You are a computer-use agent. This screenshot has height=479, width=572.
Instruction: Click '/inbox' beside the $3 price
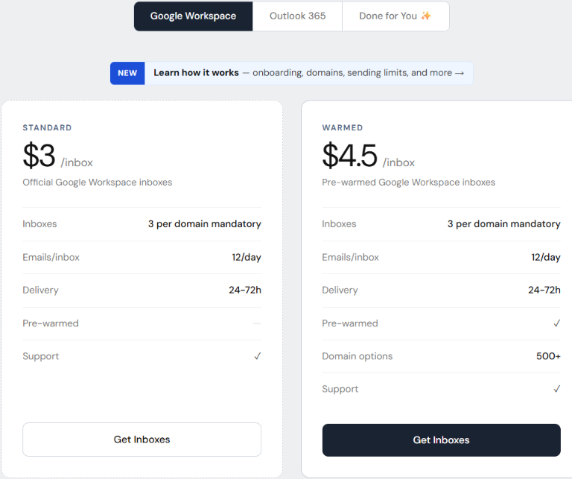77,162
